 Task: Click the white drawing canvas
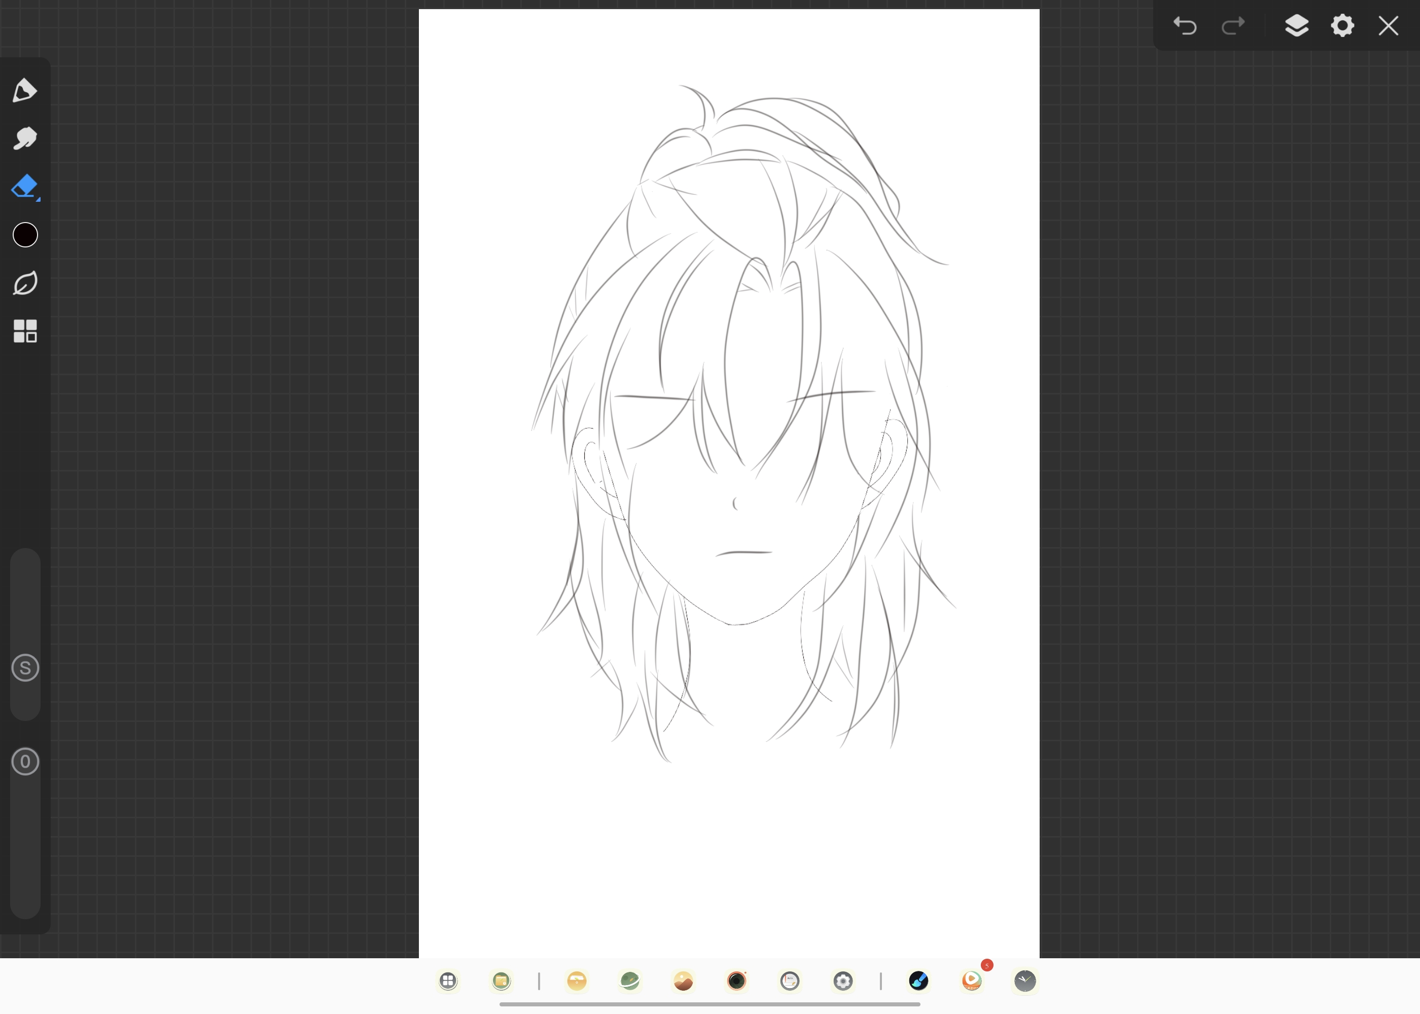729,483
